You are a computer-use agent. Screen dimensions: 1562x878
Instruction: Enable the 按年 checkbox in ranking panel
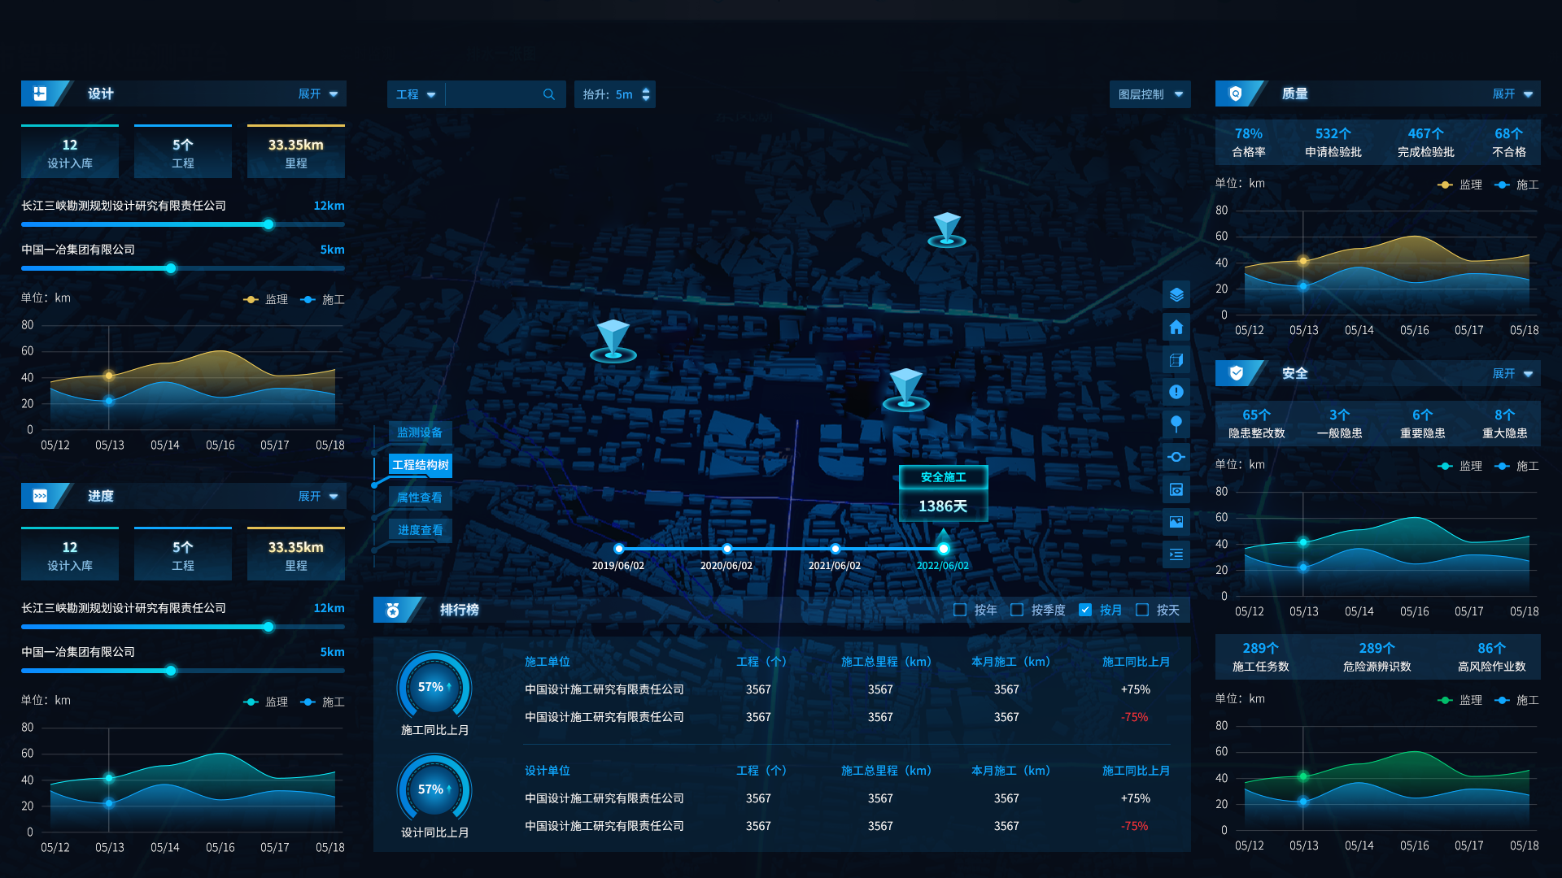(x=960, y=610)
